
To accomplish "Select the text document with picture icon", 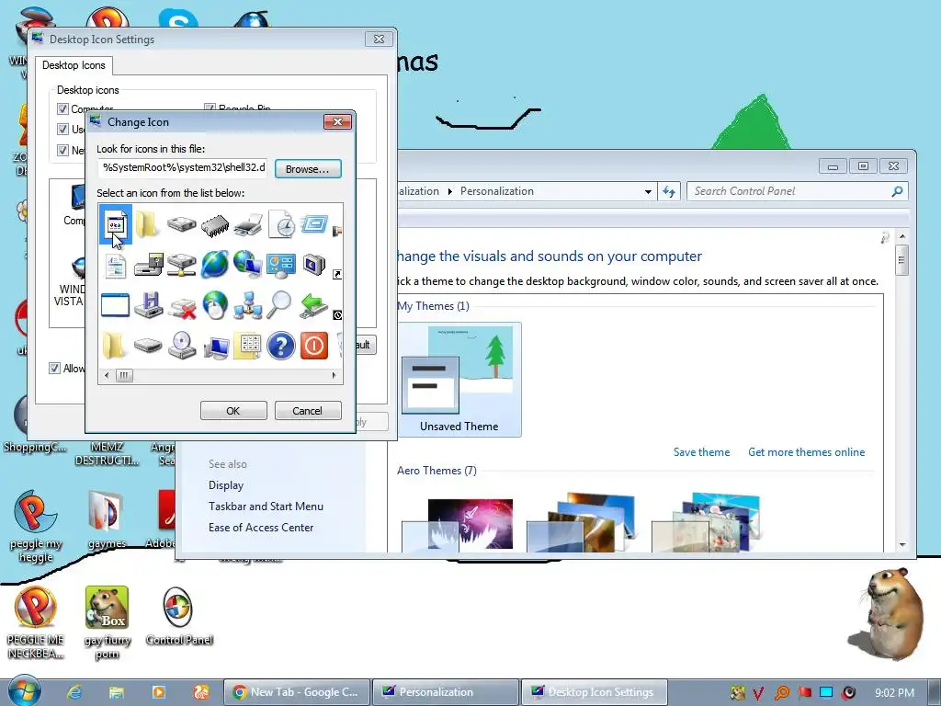I will pos(115,266).
